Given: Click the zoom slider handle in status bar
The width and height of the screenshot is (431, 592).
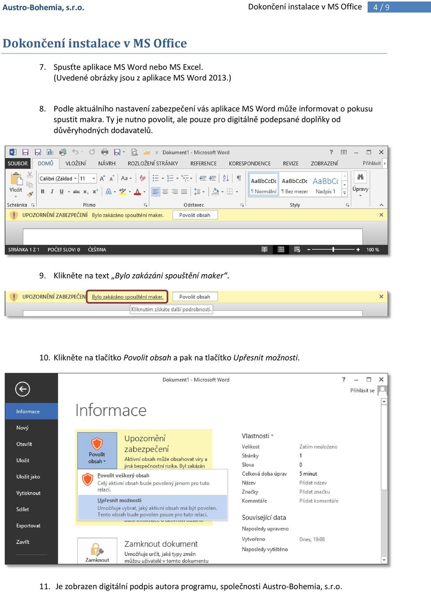Looking at the screenshot, I should pyautogui.click(x=333, y=249).
